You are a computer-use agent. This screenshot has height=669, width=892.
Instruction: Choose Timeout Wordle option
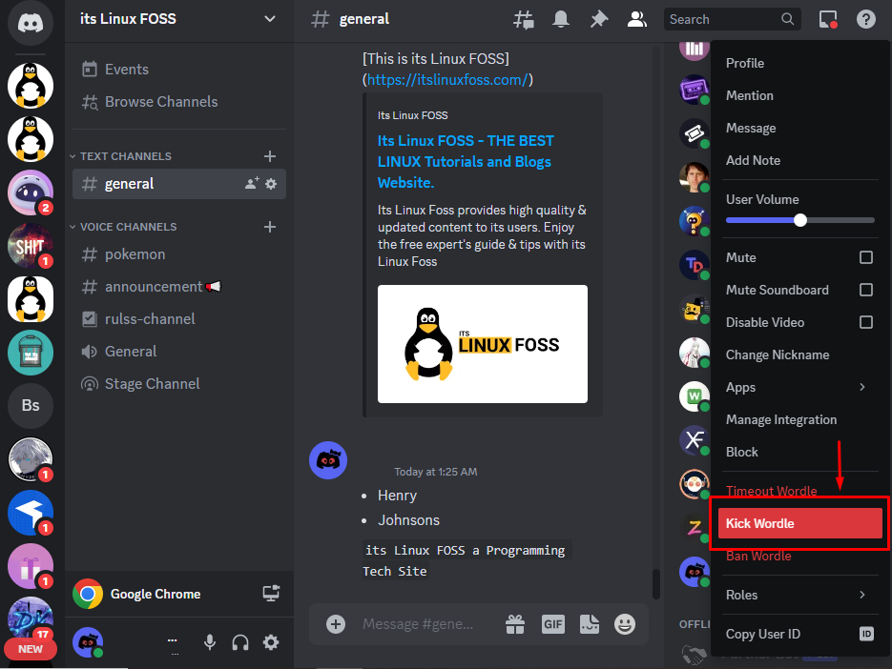coord(799,491)
